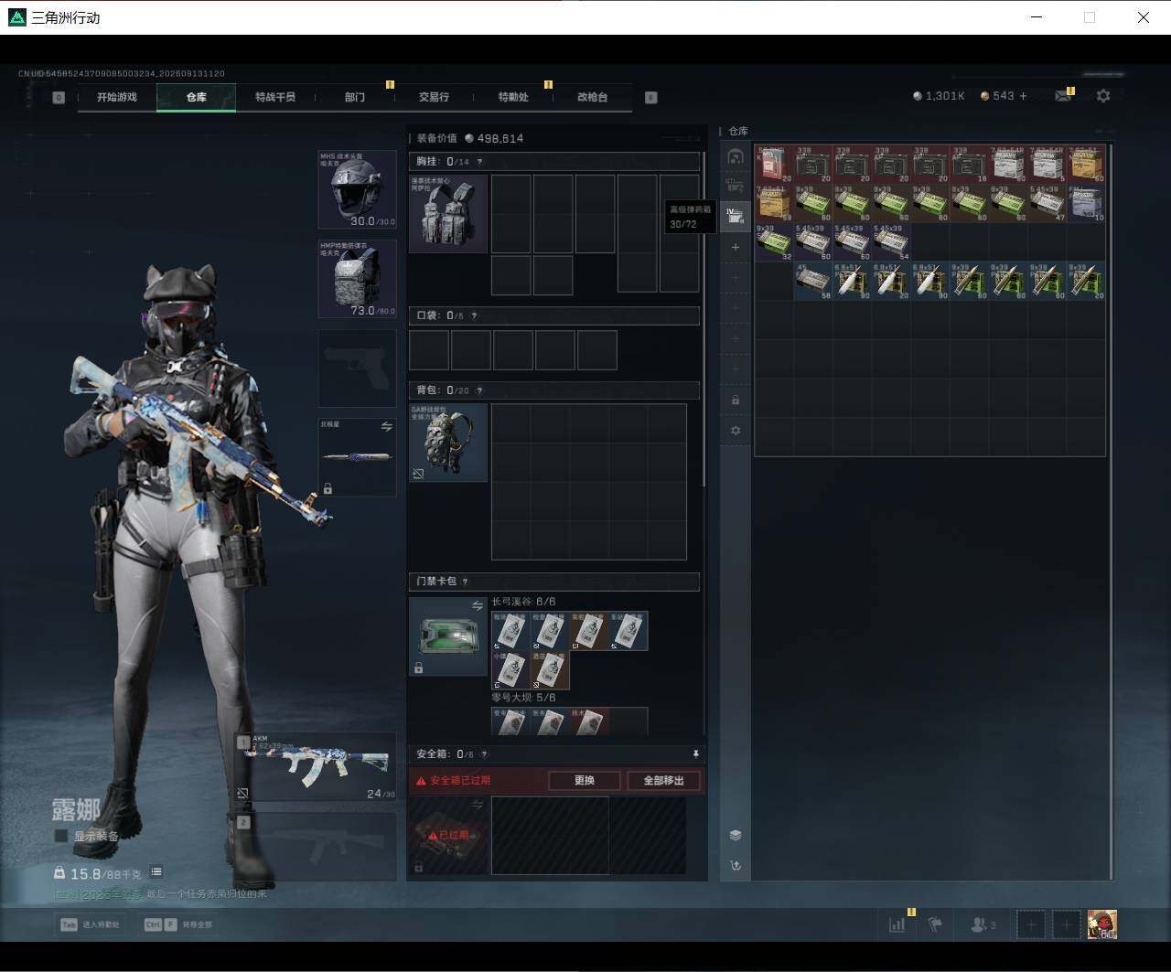Swap the 北极星 knife with the arrows icon
This screenshot has width=1171, height=972.
click(386, 427)
